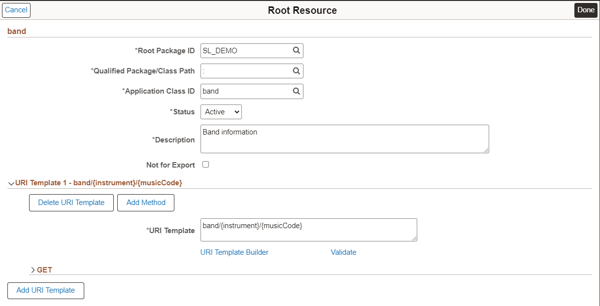The height and width of the screenshot is (306, 600).
Task: Collapse the URI Template 1 section
Action: coord(11,182)
